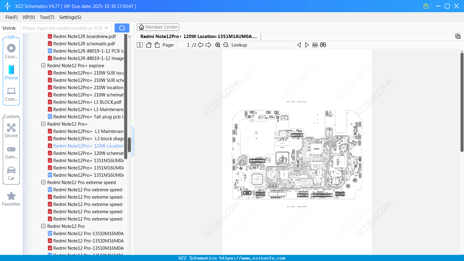The height and width of the screenshot is (261, 464).
Task: Open the Settings(S) menu
Action: [x=70, y=17]
